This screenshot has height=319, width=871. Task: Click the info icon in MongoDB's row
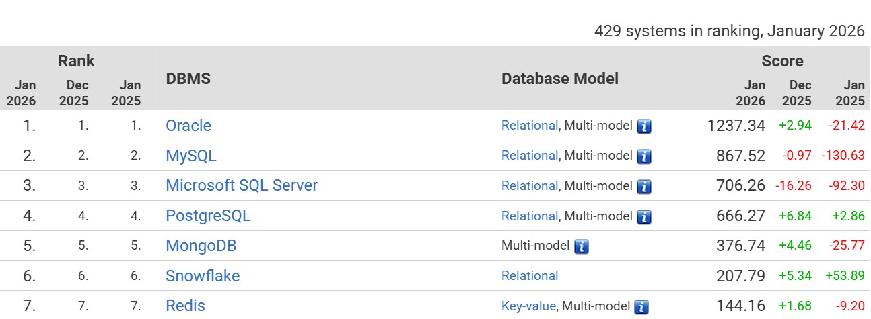click(x=582, y=246)
